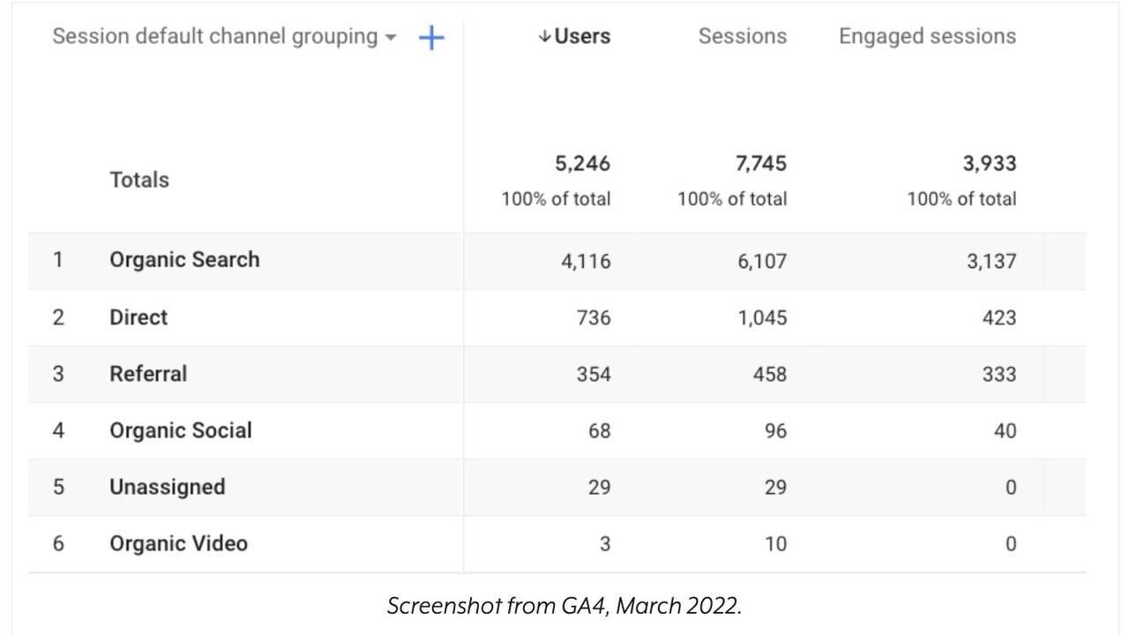Click the blue plus icon to add dimension
The height and width of the screenshot is (635, 1129).
431,37
